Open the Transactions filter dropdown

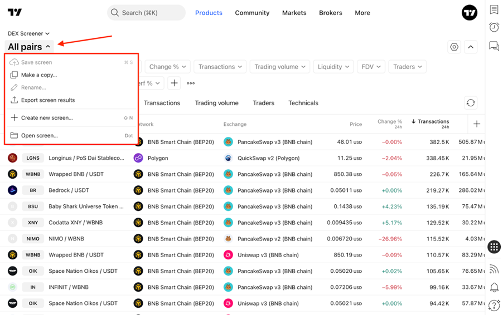(x=220, y=67)
